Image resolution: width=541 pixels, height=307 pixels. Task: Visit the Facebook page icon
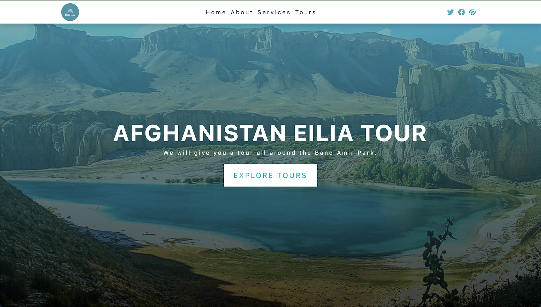coord(461,12)
